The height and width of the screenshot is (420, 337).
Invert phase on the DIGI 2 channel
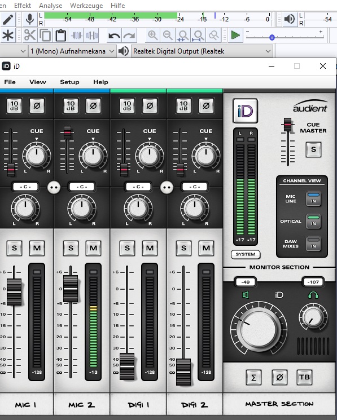click(206, 105)
